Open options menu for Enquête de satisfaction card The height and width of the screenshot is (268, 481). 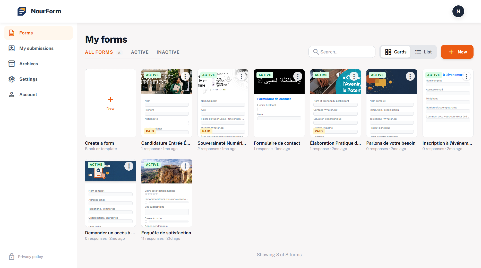click(185, 166)
